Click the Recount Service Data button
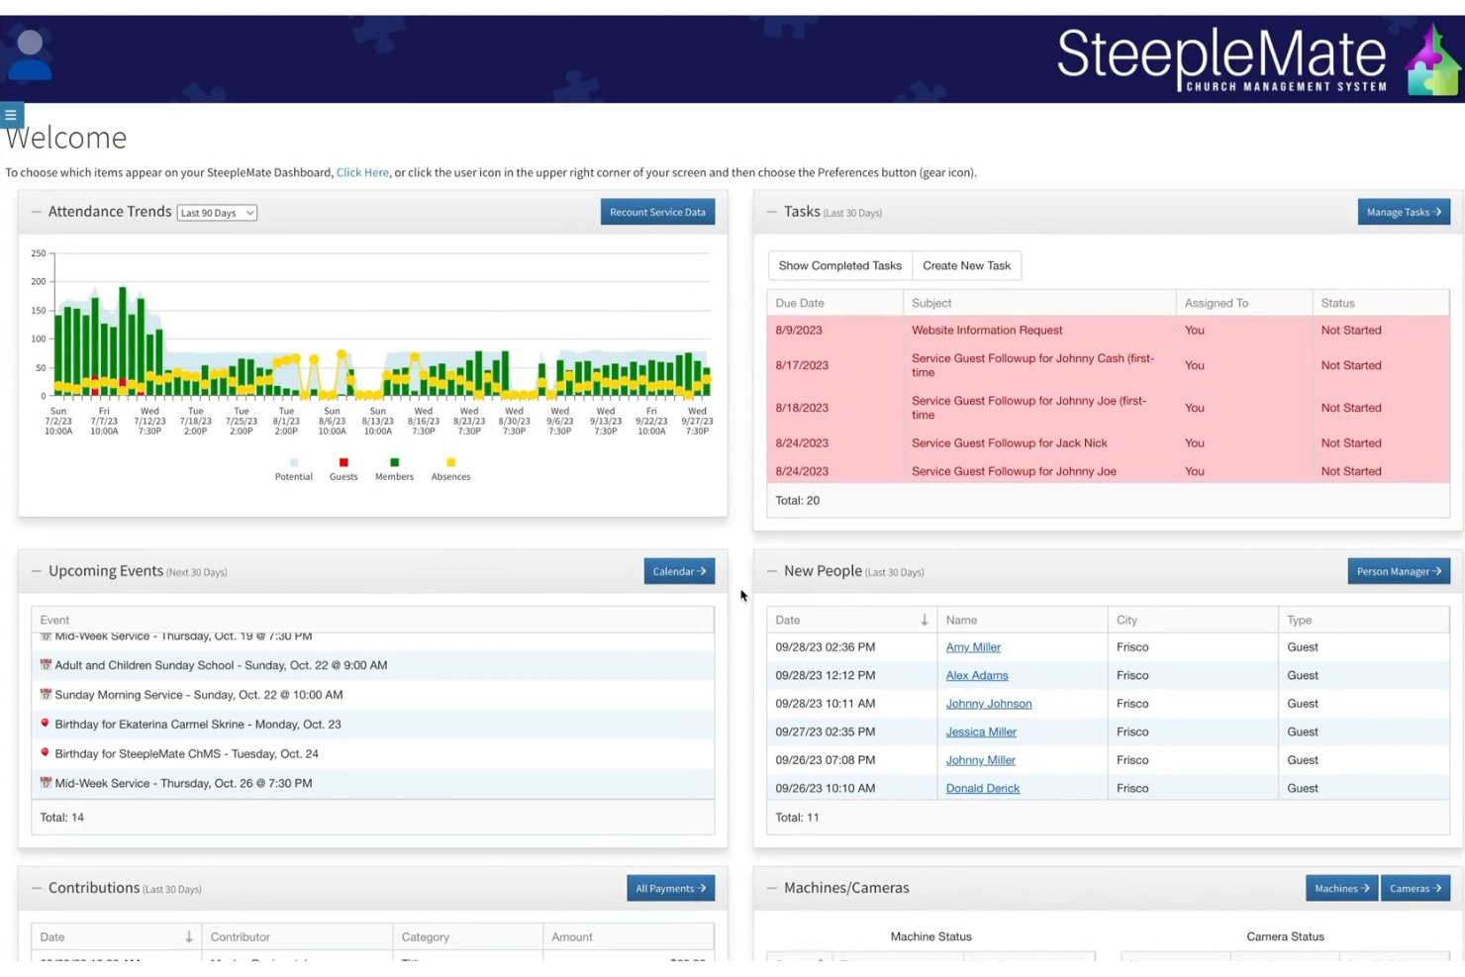Image resolution: width=1465 pixels, height=977 pixels. [x=657, y=212]
